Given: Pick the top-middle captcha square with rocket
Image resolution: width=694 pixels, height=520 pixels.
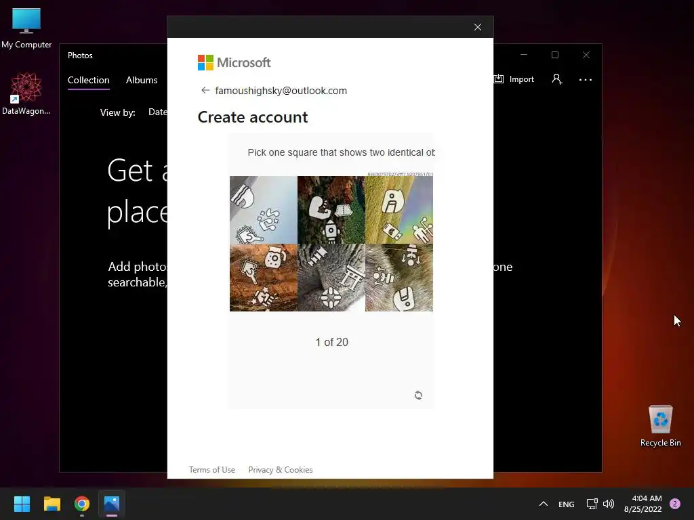Looking at the screenshot, I should pos(331,210).
